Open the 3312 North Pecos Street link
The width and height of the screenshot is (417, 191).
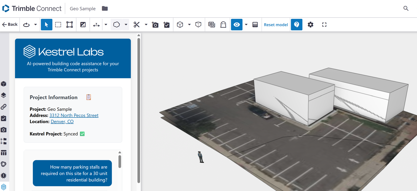(x=74, y=115)
